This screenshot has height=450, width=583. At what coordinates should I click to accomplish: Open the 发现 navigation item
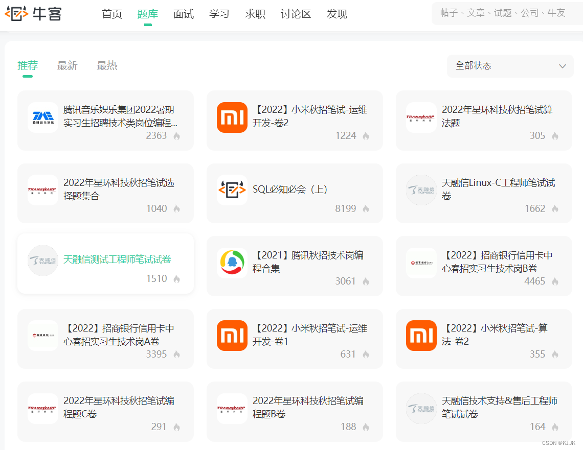pos(337,14)
